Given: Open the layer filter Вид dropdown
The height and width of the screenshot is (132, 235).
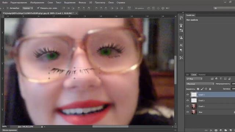Looking at the screenshot, I should coord(194,79).
